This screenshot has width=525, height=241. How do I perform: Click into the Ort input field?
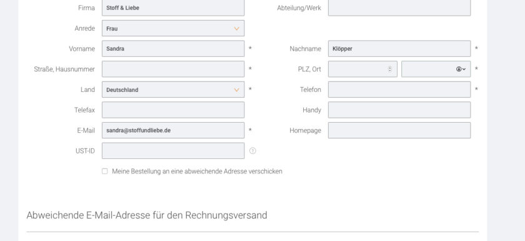[436, 69]
